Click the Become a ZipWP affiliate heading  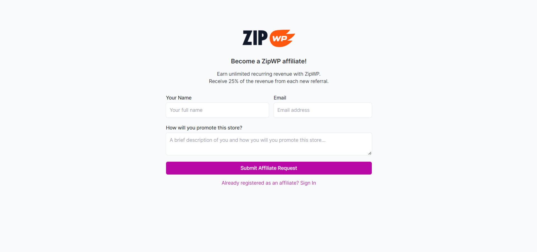point(268,61)
